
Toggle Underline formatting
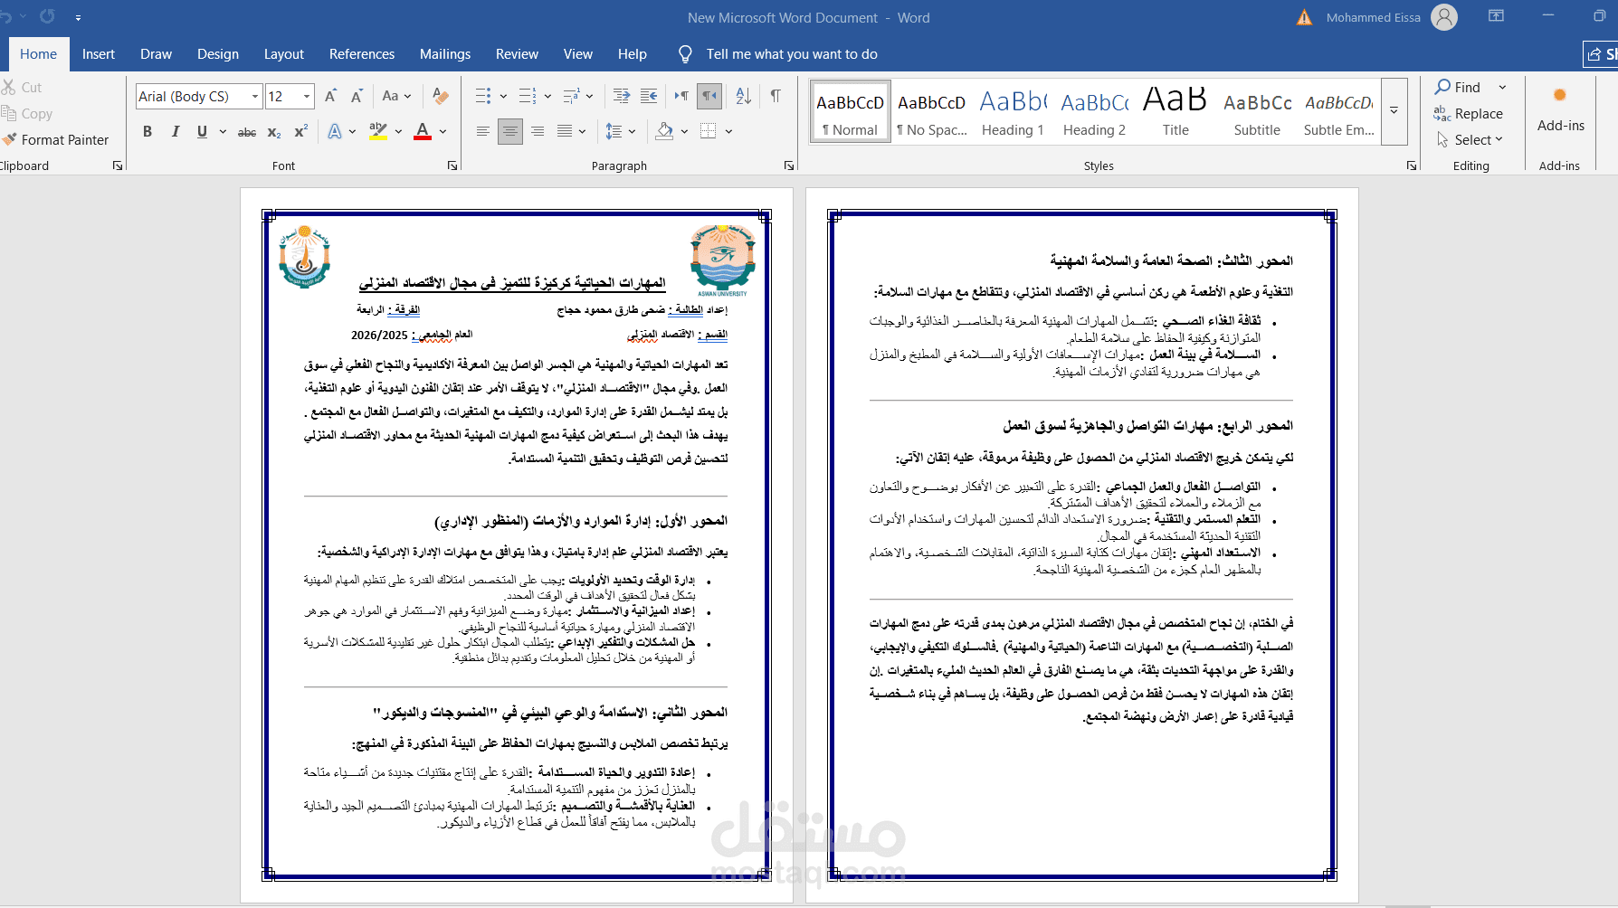202,132
